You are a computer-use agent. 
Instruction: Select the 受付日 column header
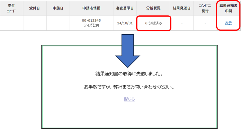click(35, 8)
